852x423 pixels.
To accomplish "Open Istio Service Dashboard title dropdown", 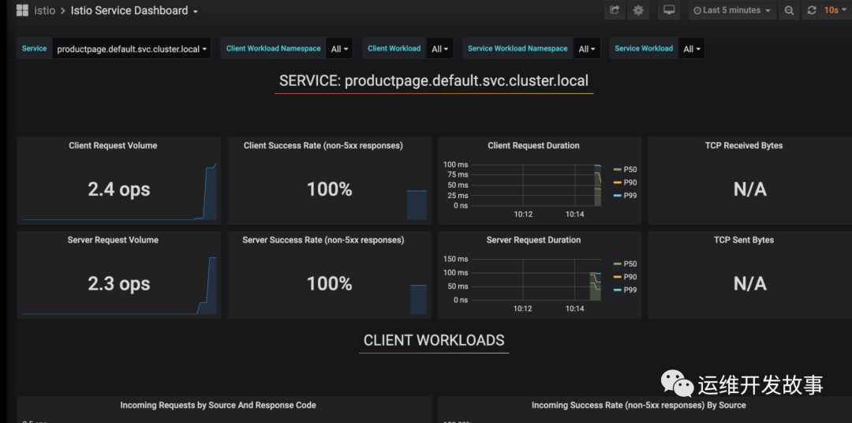I will [134, 10].
